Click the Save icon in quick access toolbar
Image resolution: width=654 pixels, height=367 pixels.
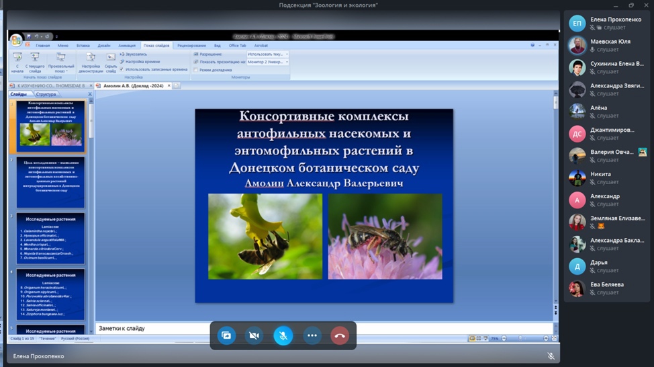tap(29, 36)
